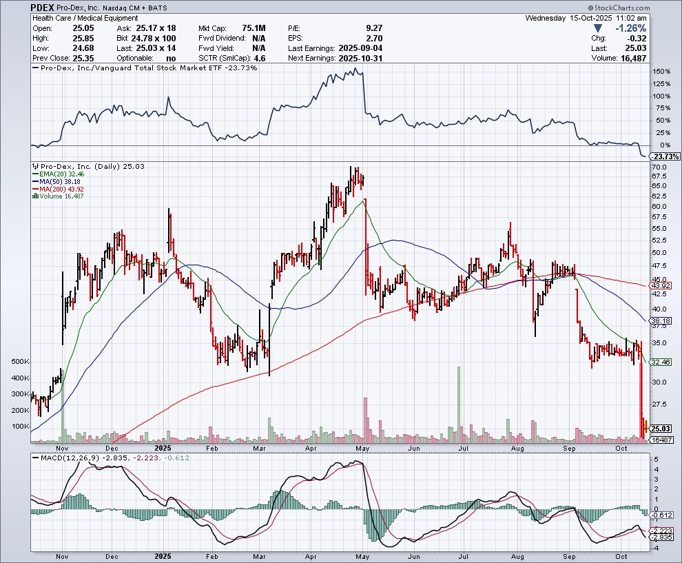Click the Vanguard Total Stock Market ETF ratio legend
Screen dimensions: 682x563
tap(145, 68)
